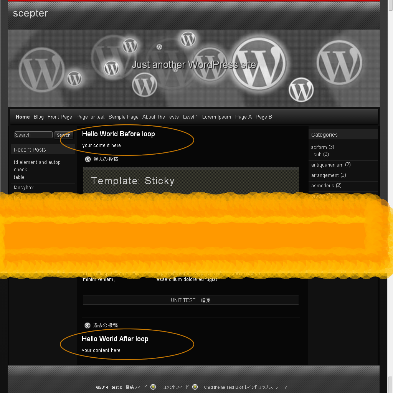The image size is (393, 393).
Task: Open Page for test menu item
Action: click(90, 117)
